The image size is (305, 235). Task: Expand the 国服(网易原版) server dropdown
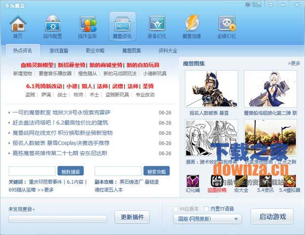(207, 219)
